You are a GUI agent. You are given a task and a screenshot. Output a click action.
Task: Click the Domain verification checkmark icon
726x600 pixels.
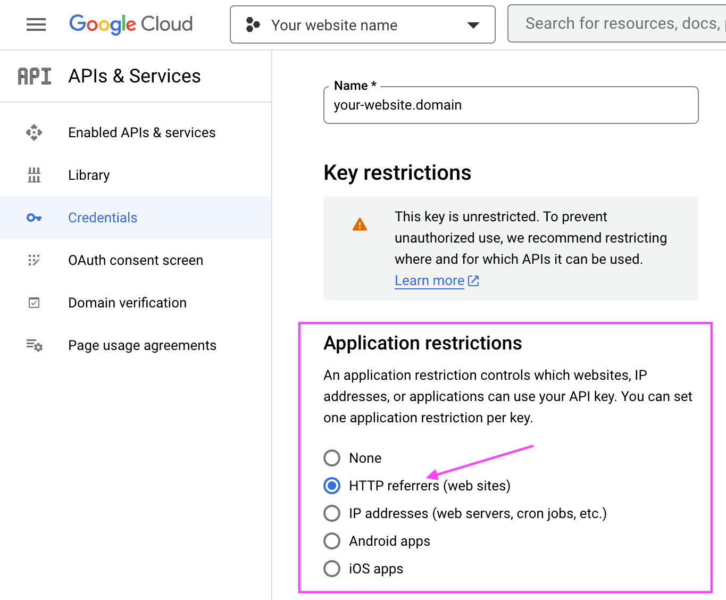point(34,303)
